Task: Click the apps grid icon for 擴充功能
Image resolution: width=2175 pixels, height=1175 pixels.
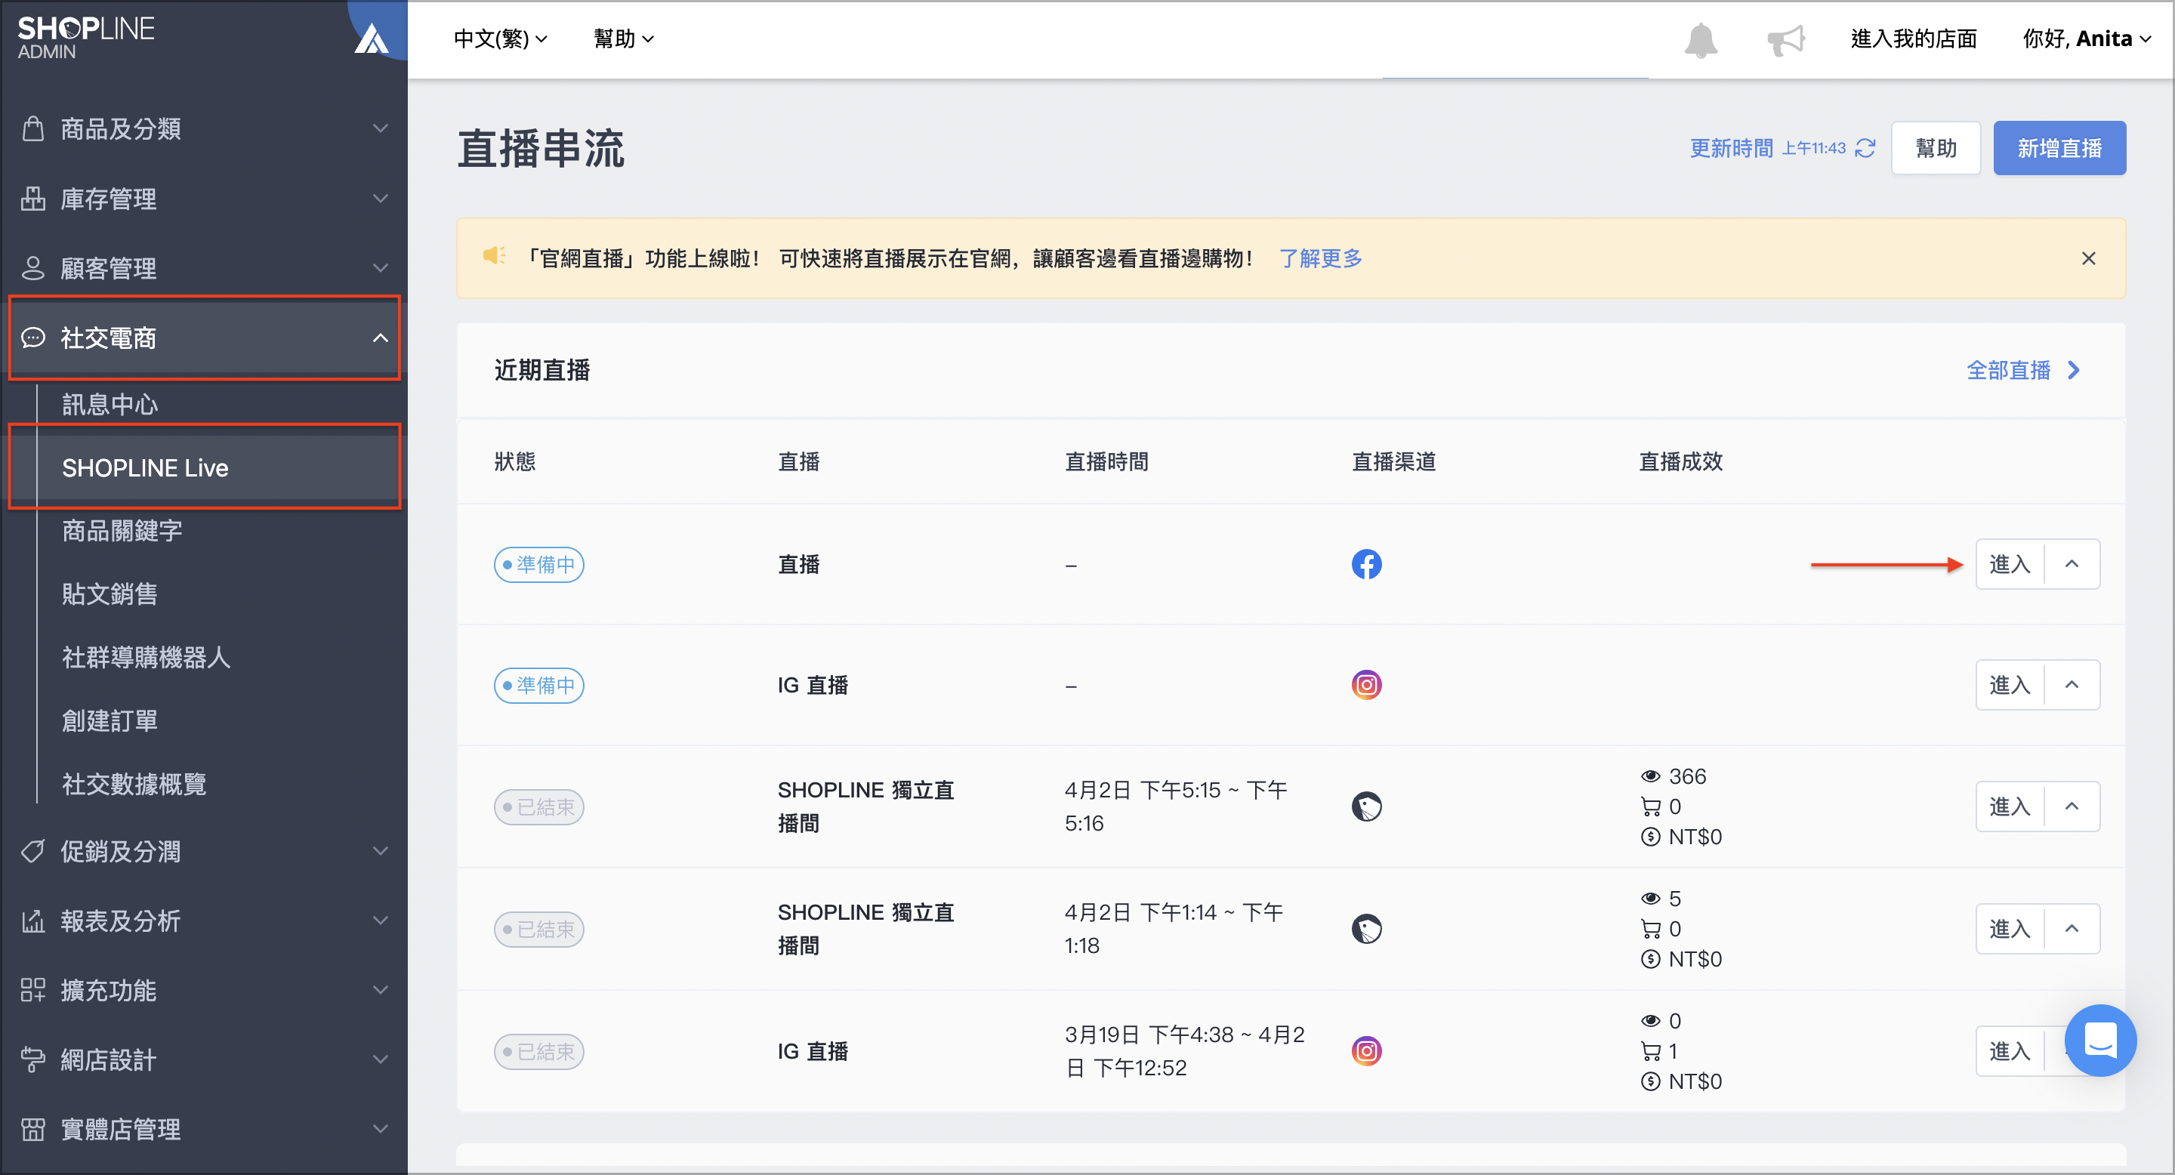Action: pos(33,989)
